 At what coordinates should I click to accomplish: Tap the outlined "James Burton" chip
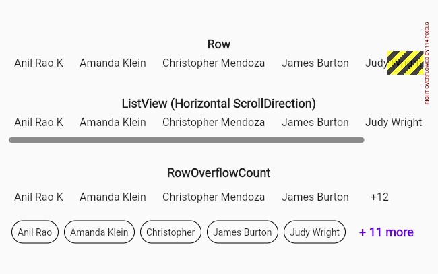tap(243, 232)
